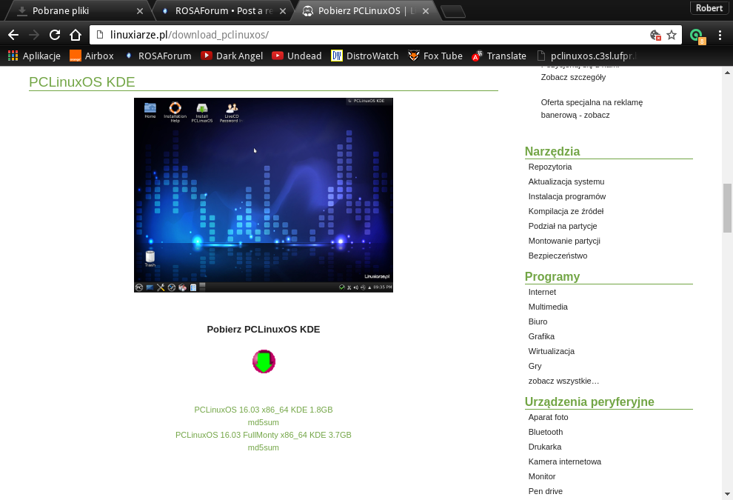Viewport: 733px width, 500px height.
Task: Click the Pobierz PCLinuxOS KDE text
Action: coord(263,330)
